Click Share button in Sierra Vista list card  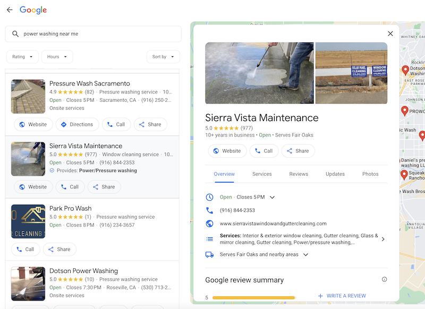[x=104, y=187]
